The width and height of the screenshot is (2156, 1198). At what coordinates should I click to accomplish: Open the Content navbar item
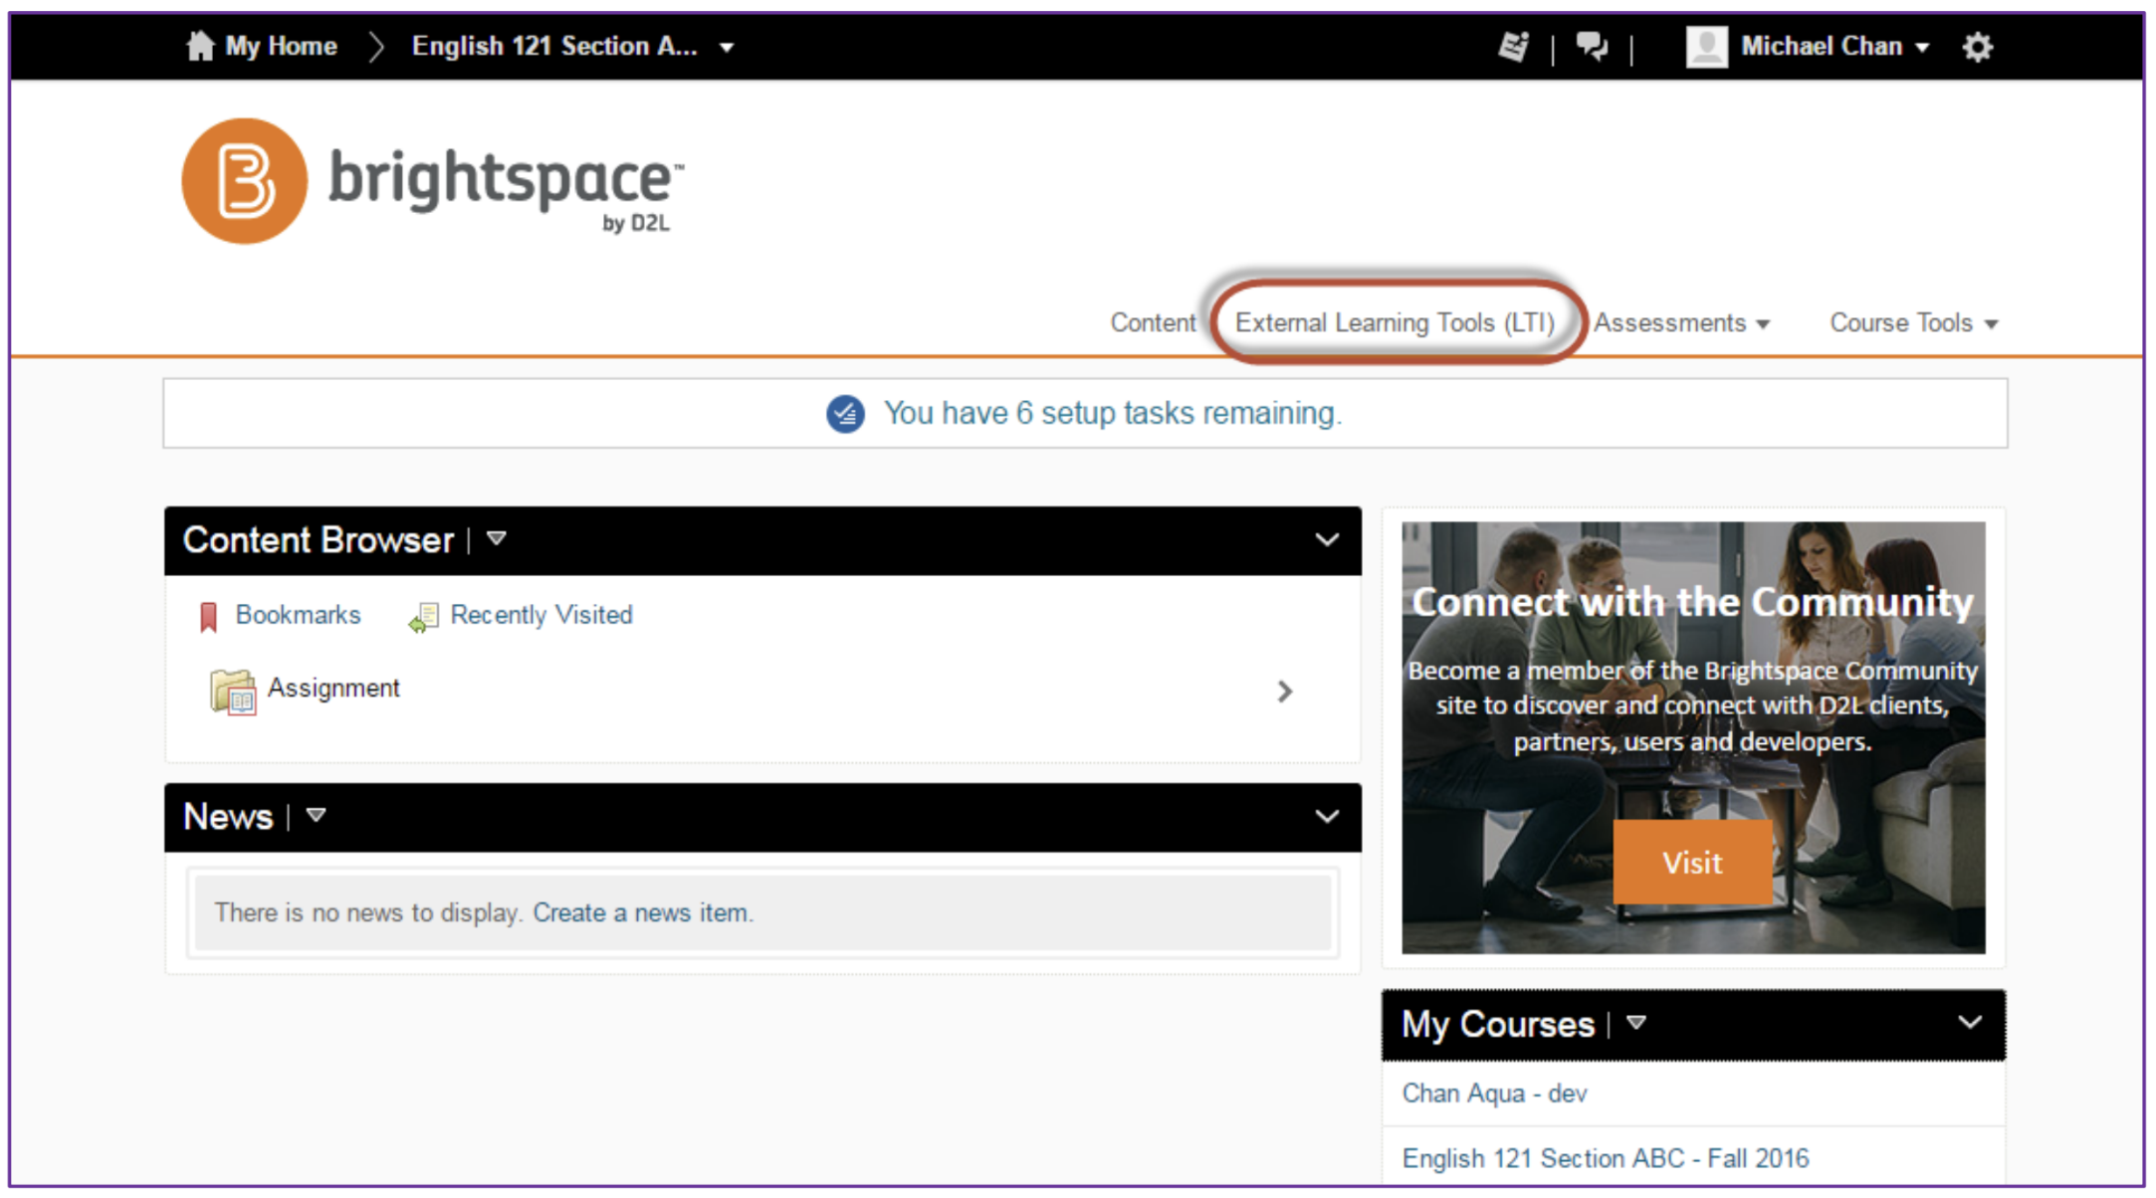point(1153,323)
